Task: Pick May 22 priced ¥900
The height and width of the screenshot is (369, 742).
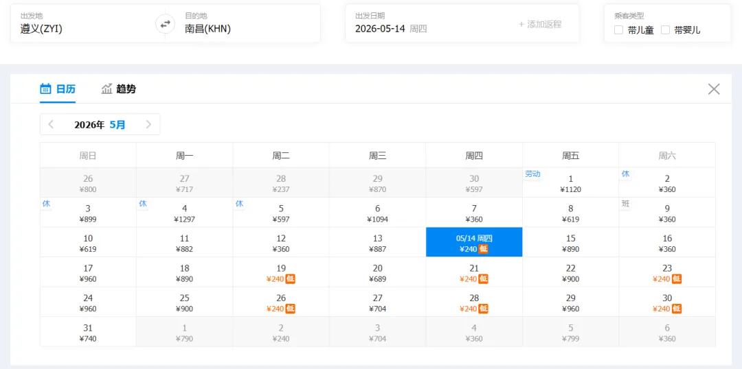Action: 571,272
